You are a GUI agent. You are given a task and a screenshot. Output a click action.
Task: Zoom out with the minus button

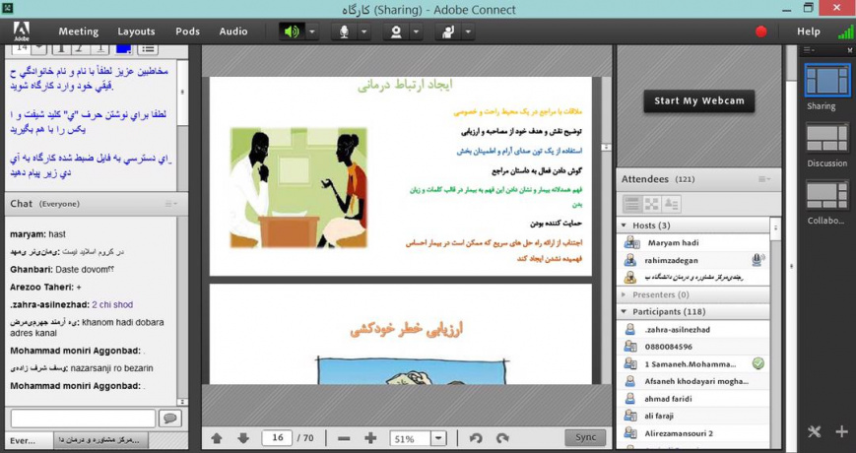(344, 437)
